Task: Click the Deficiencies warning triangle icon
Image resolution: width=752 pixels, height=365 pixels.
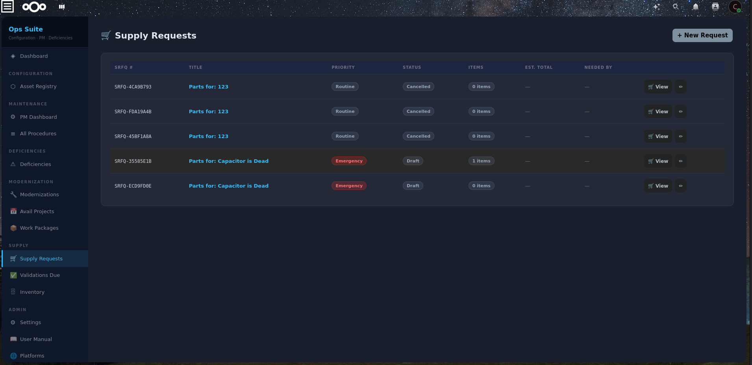Action: coord(13,164)
